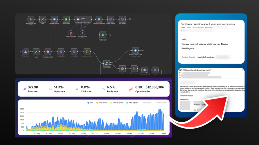This screenshot has height=145, width=259.
Task: Open the 'Create Campaign' HTTP node
Action: pyautogui.click(x=111, y=19)
